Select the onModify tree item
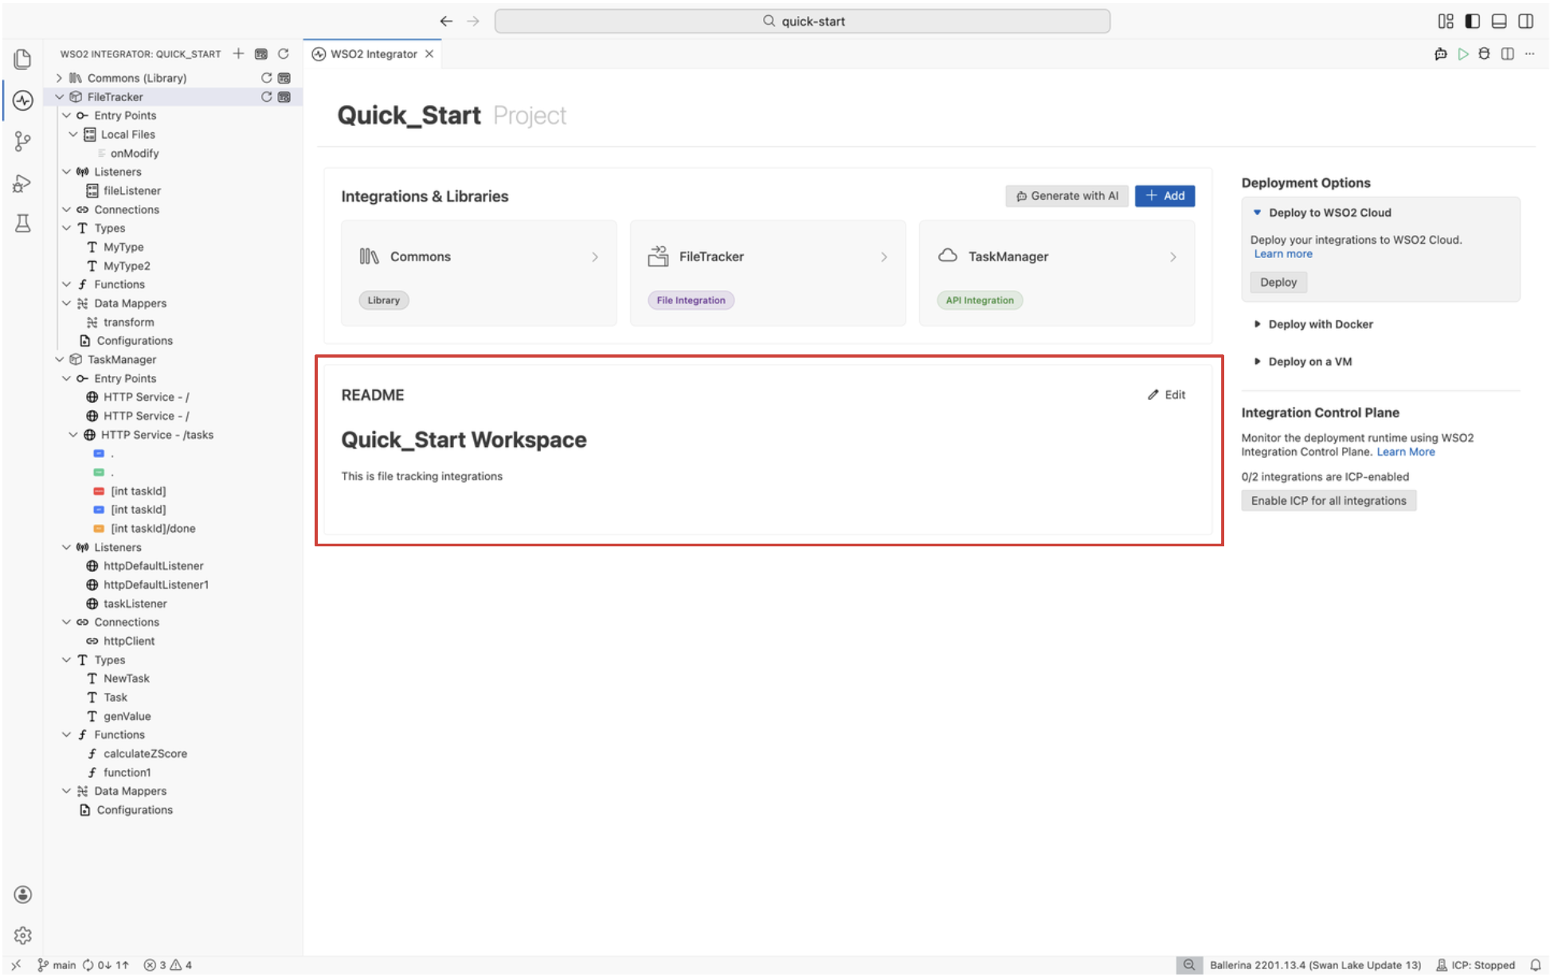Screen dimensions: 1550x978 tap(135, 154)
